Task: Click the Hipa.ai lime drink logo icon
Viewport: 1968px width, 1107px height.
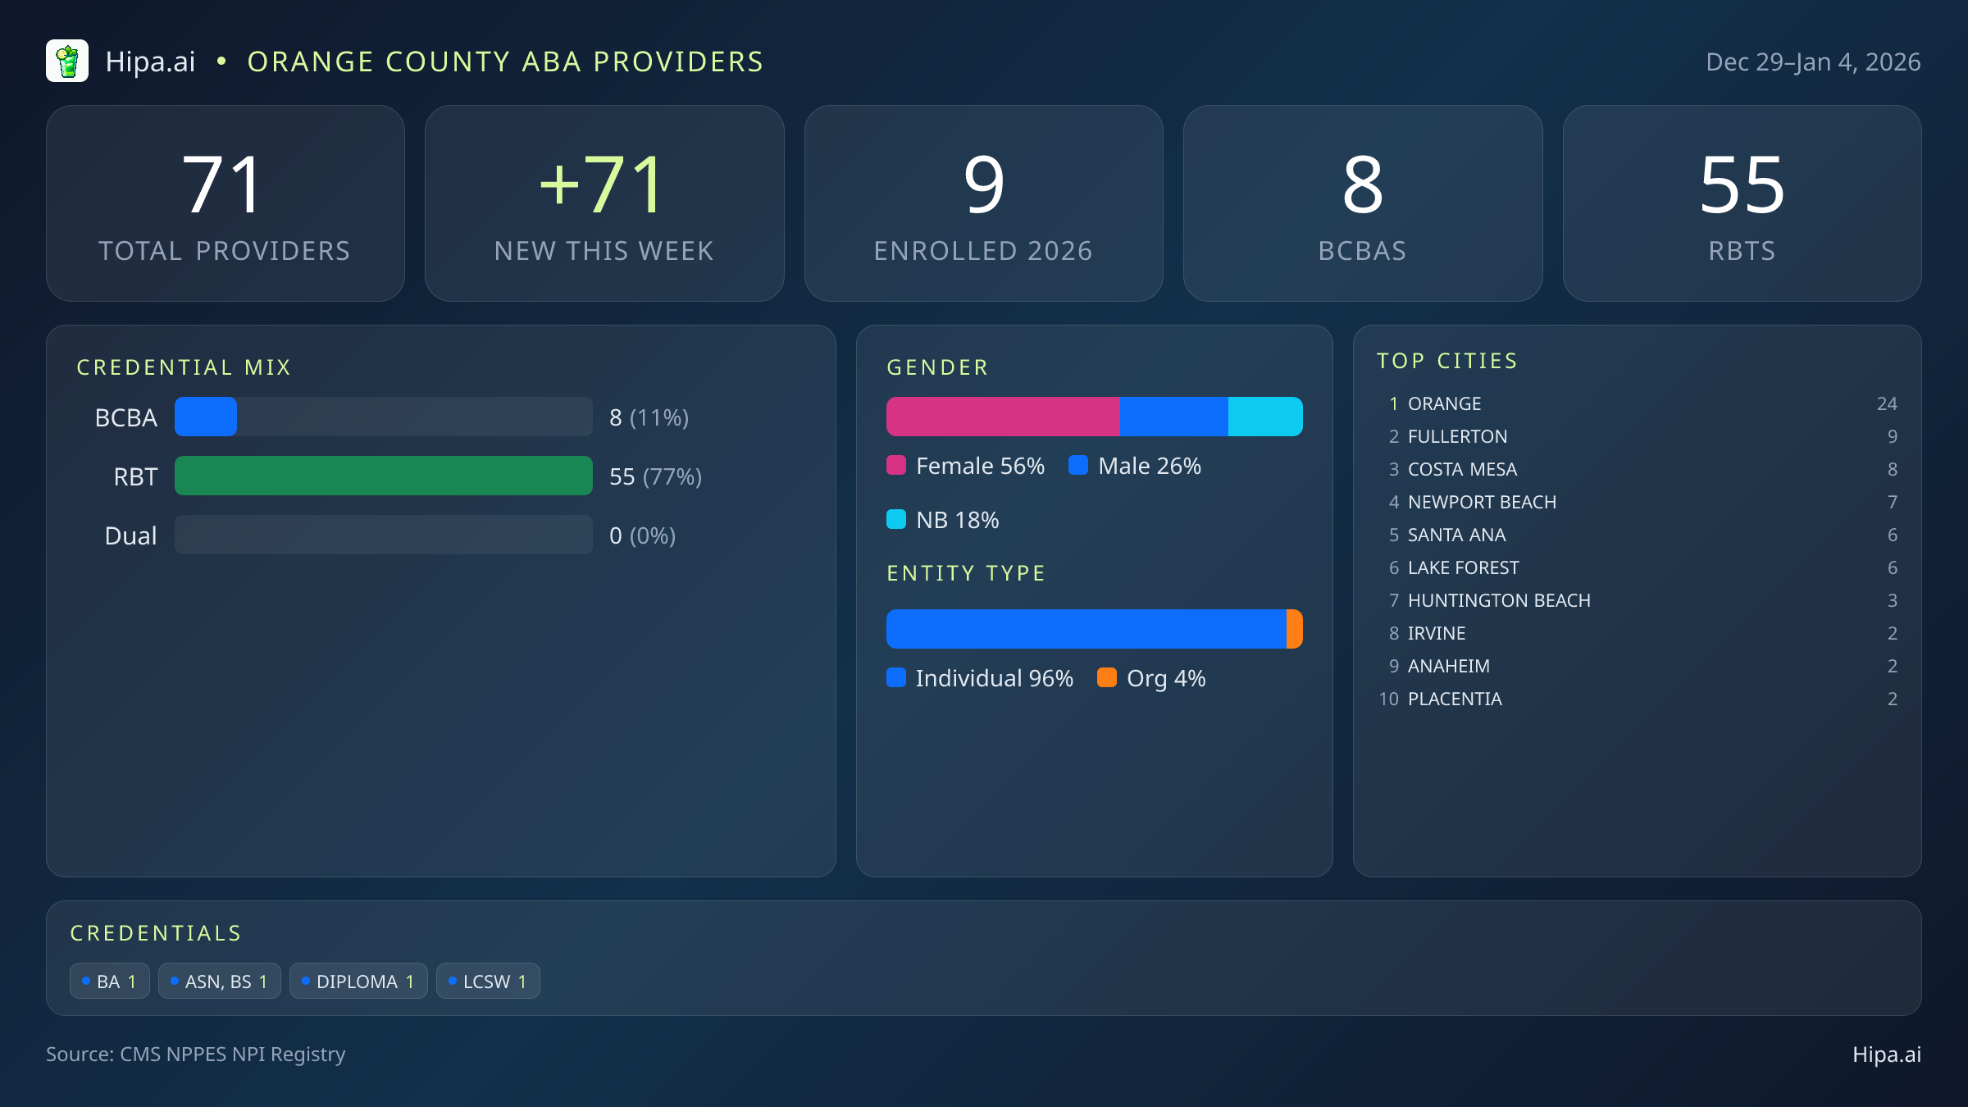Action: 68,60
